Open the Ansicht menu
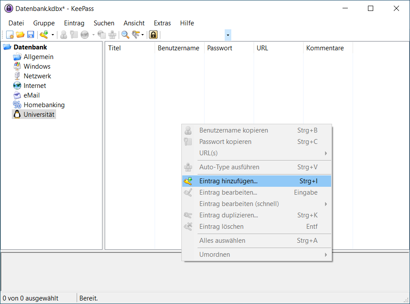Screen dimensions: 410x304 click(134, 23)
